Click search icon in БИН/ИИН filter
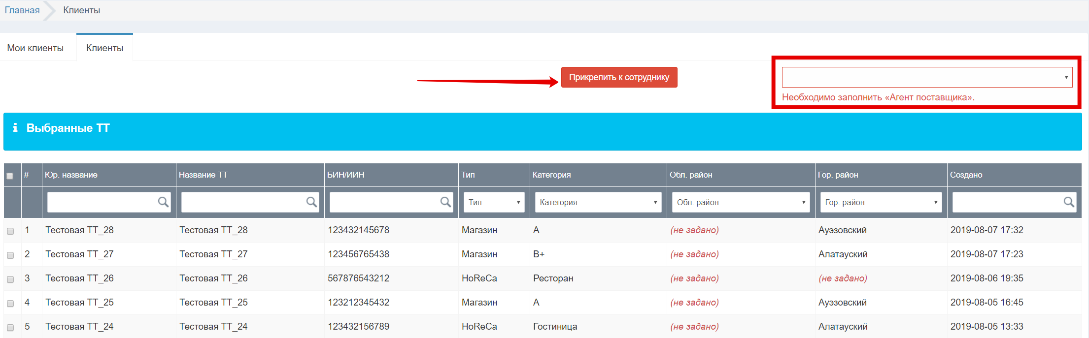The width and height of the screenshot is (1089, 338). coord(445,202)
